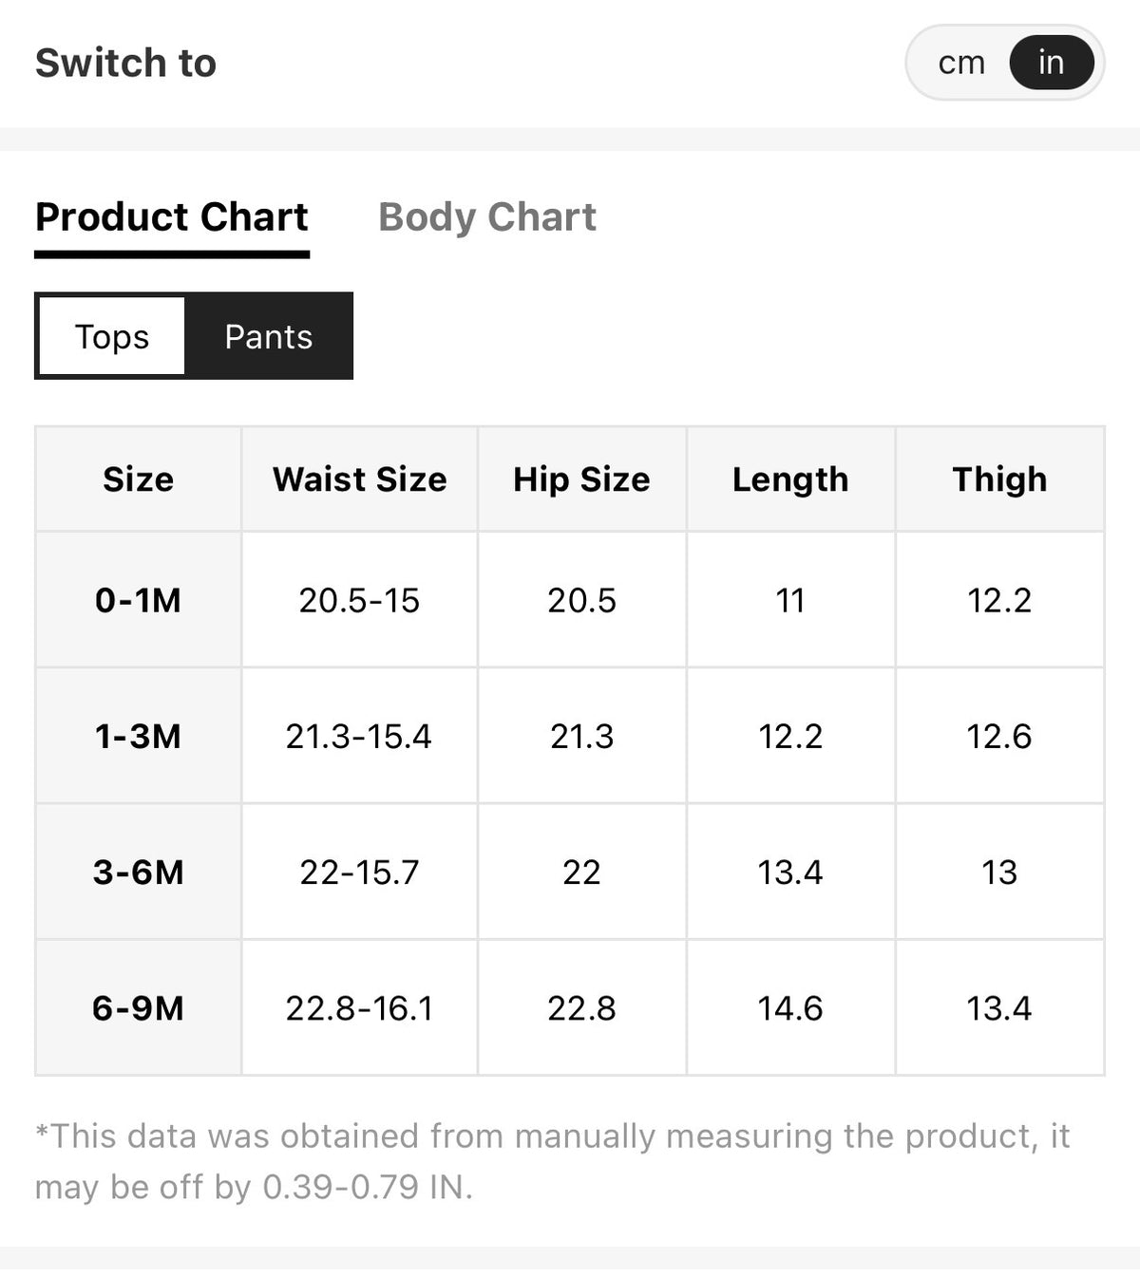Switch units to cm

pos(961,63)
